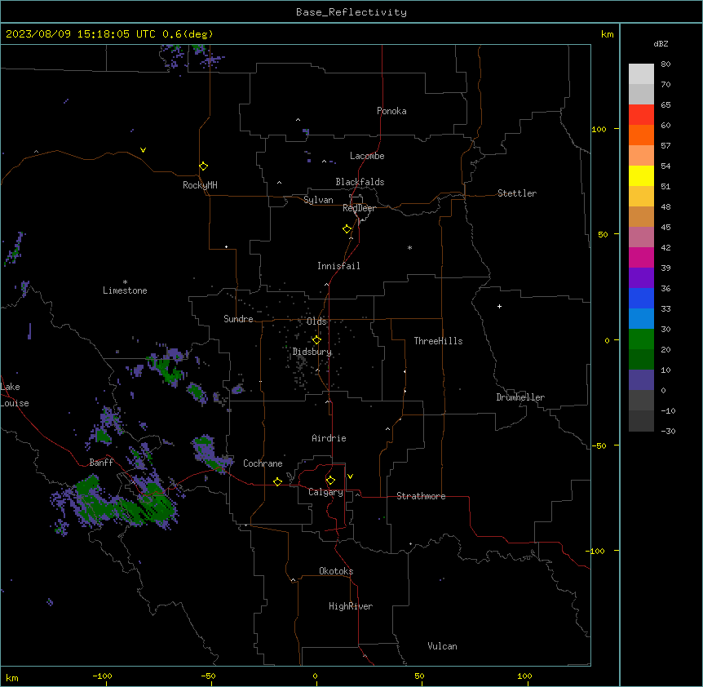The image size is (703, 687).
Task: Click the dBZ legend heading
Action: click(x=661, y=43)
